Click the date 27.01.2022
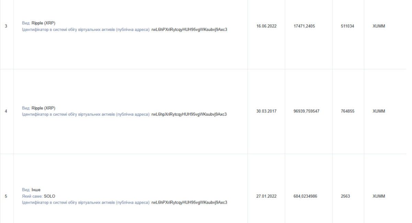 click(266, 196)
